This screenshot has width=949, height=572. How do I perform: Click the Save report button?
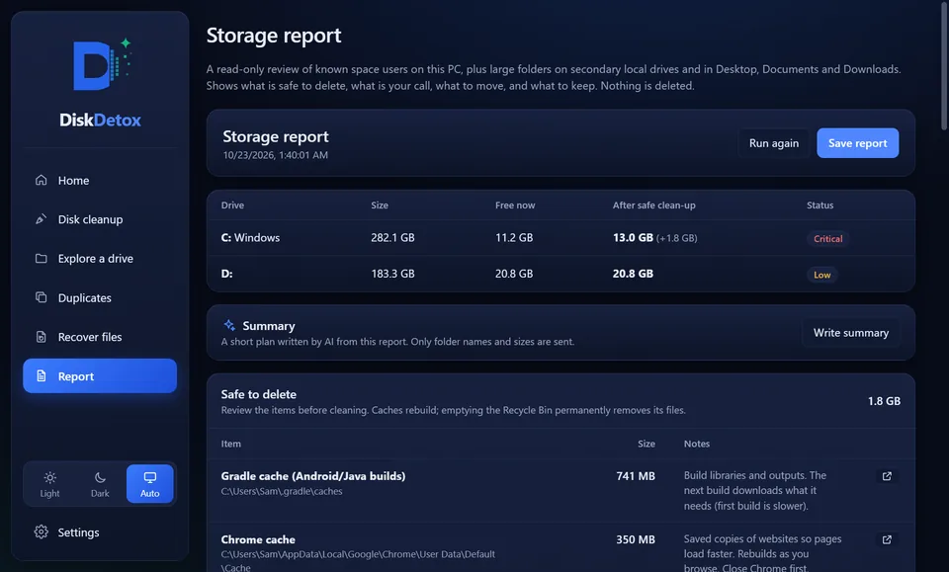pos(858,143)
